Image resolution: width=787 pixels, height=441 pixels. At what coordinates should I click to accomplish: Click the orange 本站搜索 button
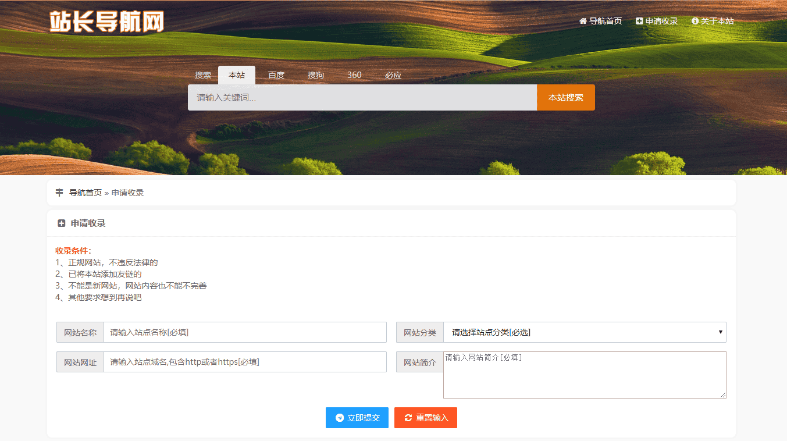pos(566,98)
